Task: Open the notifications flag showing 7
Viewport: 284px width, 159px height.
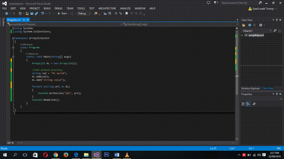Action: pyautogui.click(x=216, y=3)
